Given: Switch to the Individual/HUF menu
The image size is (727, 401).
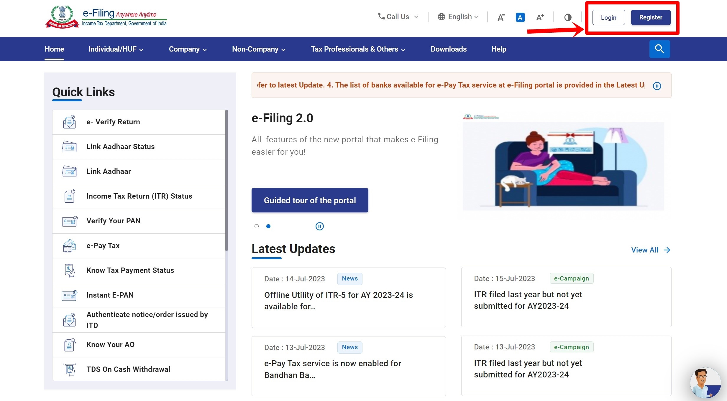Looking at the screenshot, I should [115, 49].
